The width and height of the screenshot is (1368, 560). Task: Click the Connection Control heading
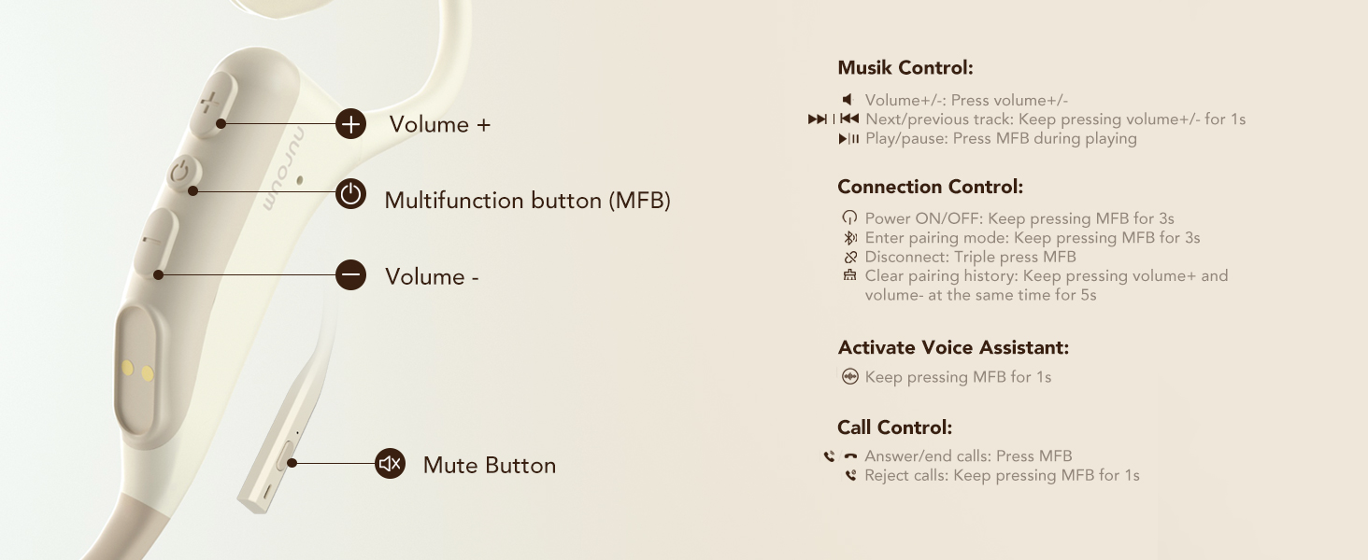click(x=931, y=187)
